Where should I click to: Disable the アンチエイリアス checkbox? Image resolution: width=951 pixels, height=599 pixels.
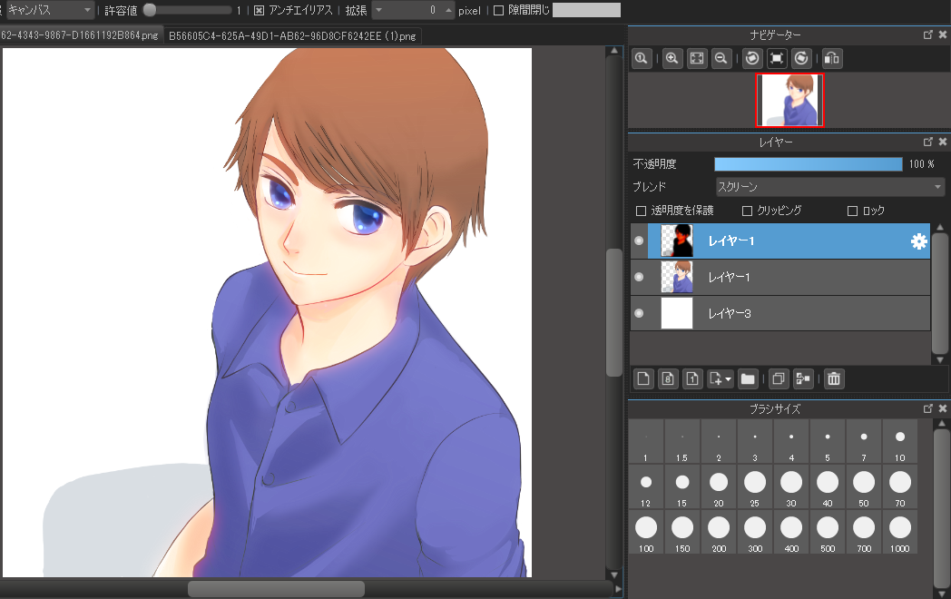(x=259, y=11)
